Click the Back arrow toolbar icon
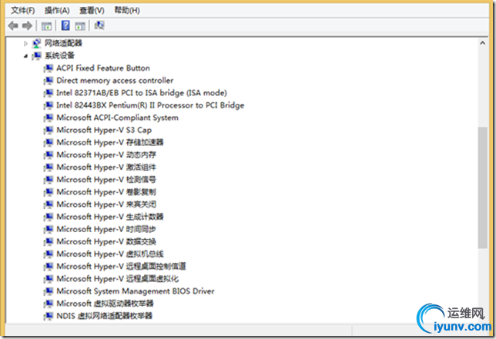The width and height of the screenshot is (496, 339). (13, 25)
